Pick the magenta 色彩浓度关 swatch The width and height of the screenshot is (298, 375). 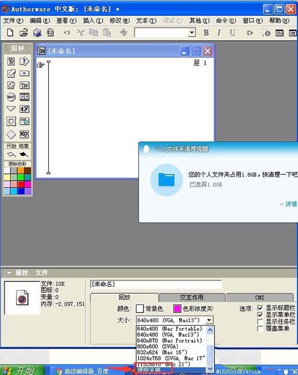click(x=177, y=309)
